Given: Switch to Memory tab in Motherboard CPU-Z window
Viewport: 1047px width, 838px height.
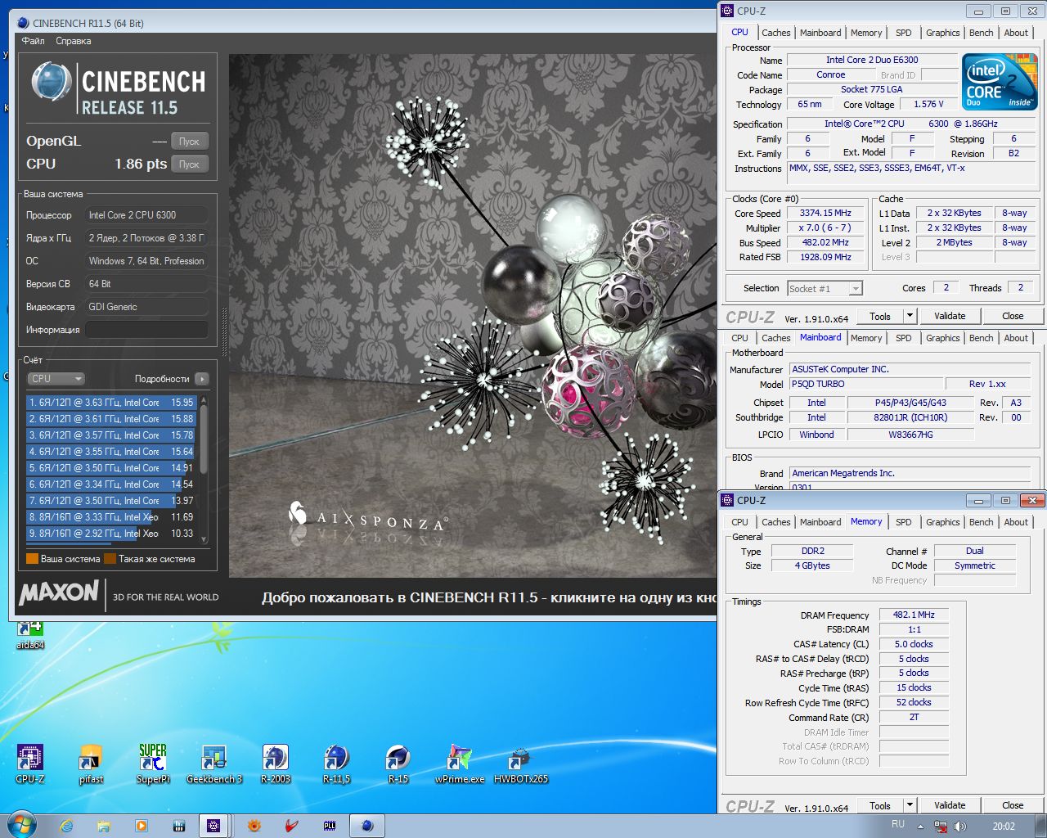Looking at the screenshot, I should coord(866,338).
